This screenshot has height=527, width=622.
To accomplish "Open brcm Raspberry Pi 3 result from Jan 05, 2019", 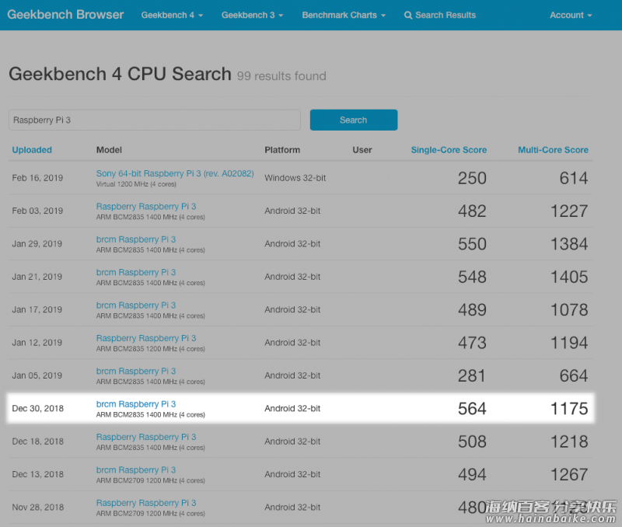I will tap(136, 371).
